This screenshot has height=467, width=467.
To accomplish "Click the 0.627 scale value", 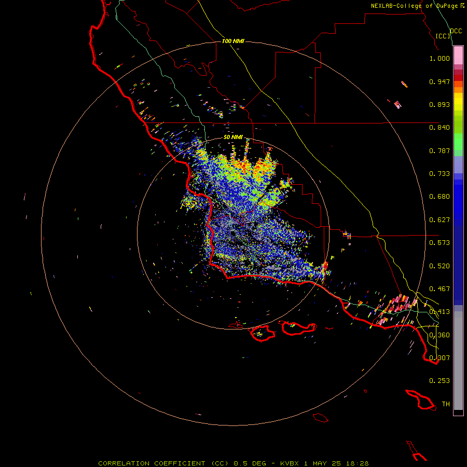I will click(x=439, y=220).
